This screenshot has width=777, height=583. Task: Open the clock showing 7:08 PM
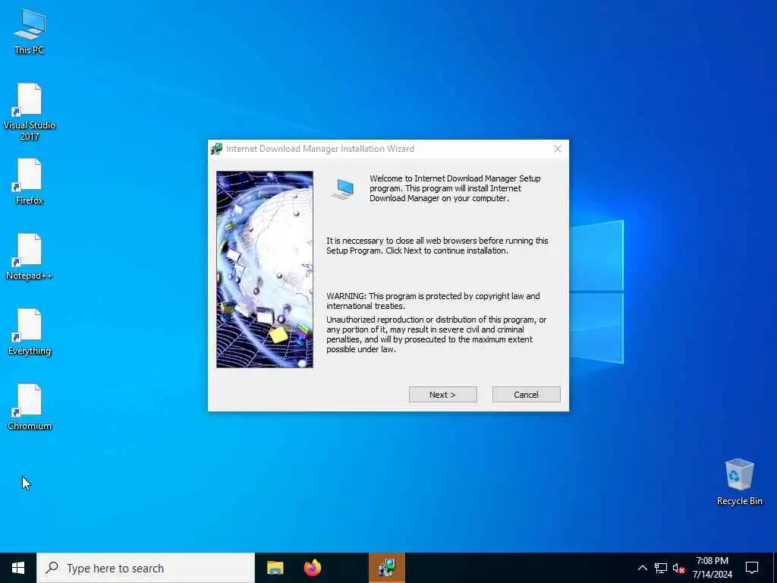click(712, 568)
